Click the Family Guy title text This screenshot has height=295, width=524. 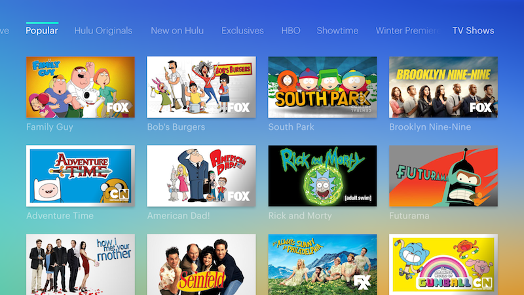click(50, 127)
